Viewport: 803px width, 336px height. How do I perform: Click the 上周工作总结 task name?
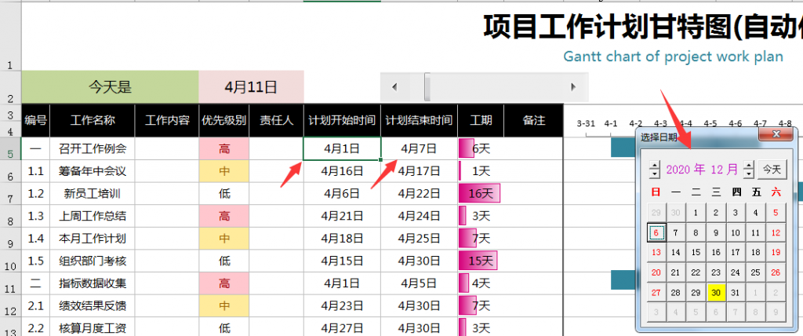coord(93,216)
